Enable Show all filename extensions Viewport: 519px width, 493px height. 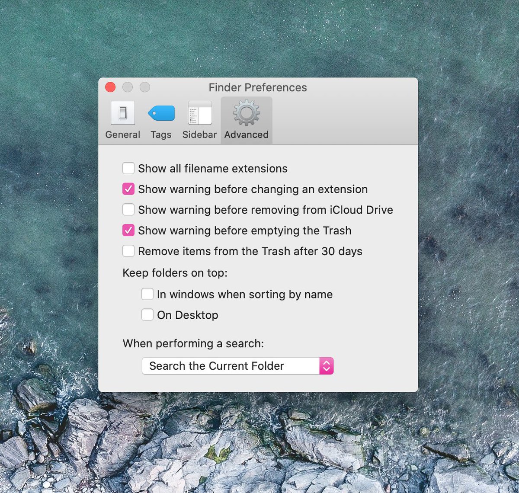(128, 168)
